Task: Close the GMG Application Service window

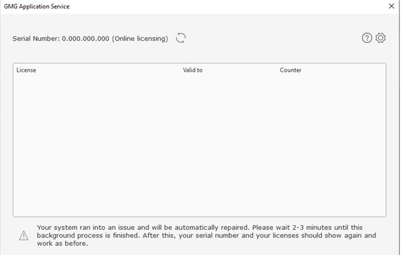Action: [x=391, y=6]
